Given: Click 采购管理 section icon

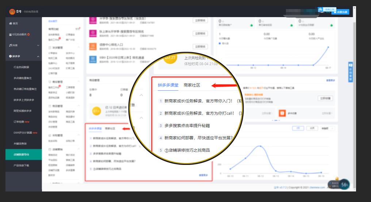Looking at the screenshot, I should 50,135.
